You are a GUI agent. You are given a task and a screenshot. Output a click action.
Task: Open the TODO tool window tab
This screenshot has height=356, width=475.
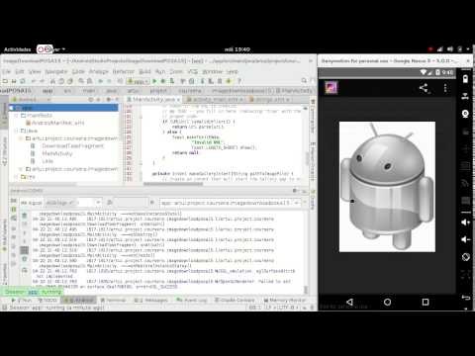coord(47,301)
